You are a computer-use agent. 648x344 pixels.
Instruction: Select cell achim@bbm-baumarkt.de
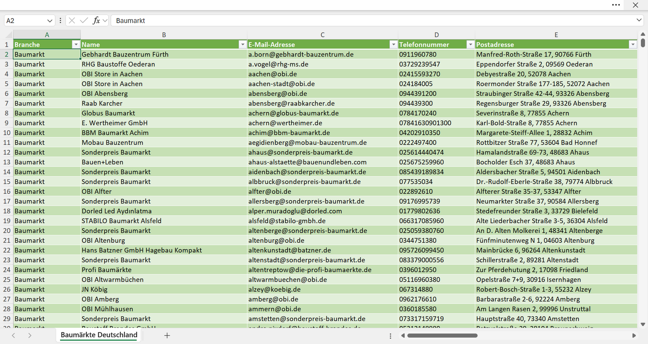coord(323,133)
